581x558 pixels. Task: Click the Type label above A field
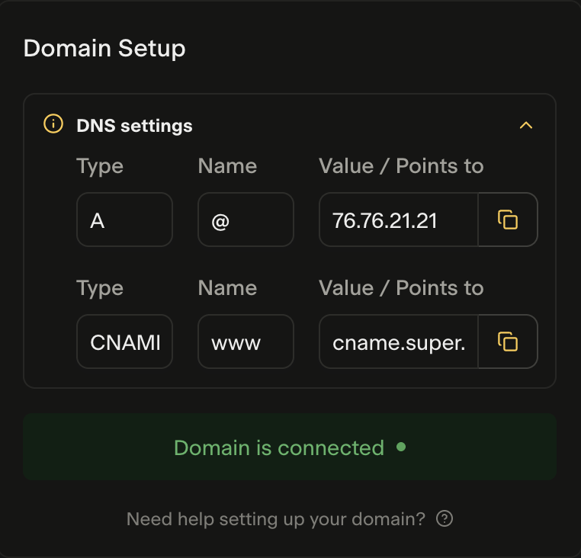pos(100,166)
